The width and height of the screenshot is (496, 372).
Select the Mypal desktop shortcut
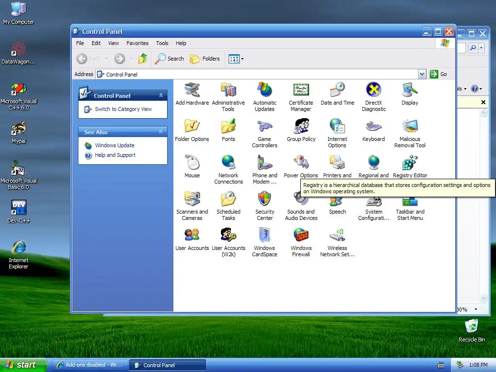point(19,132)
